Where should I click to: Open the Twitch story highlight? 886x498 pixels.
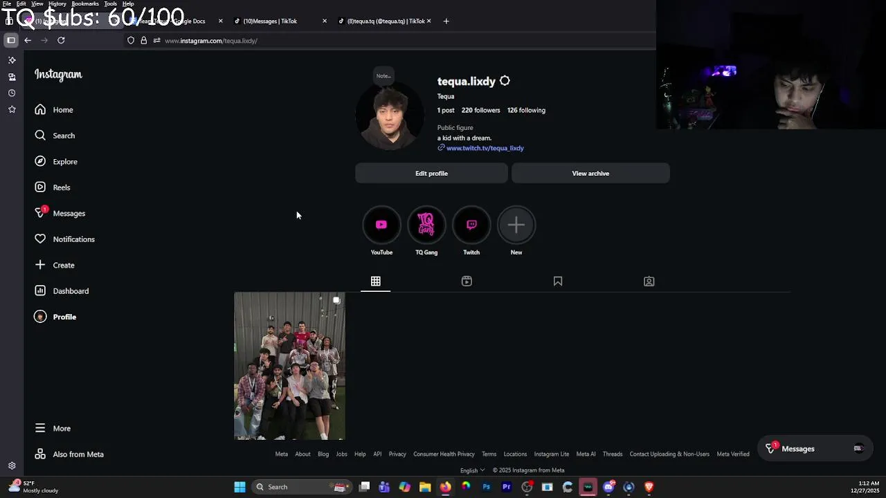click(x=471, y=225)
